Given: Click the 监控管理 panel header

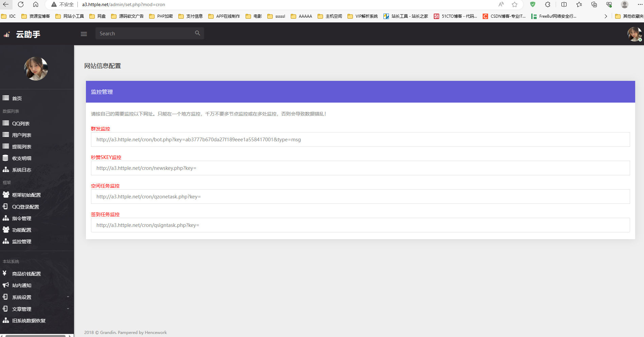Looking at the screenshot, I should coord(360,92).
